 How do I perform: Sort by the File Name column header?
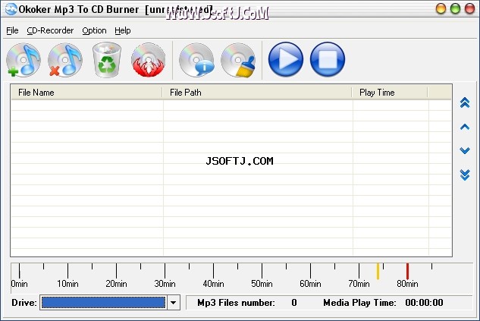tap(86, 92)
